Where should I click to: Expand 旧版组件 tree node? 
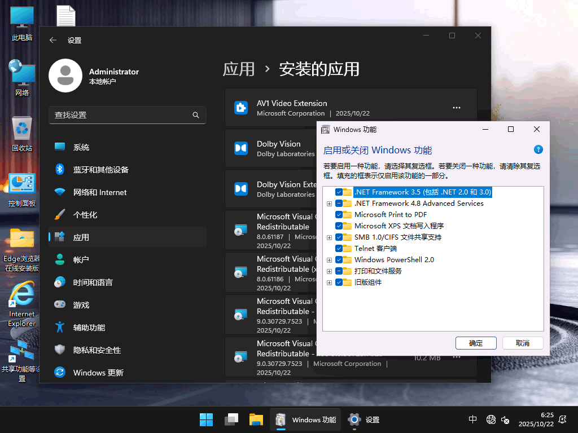click(x=329, y=282)
